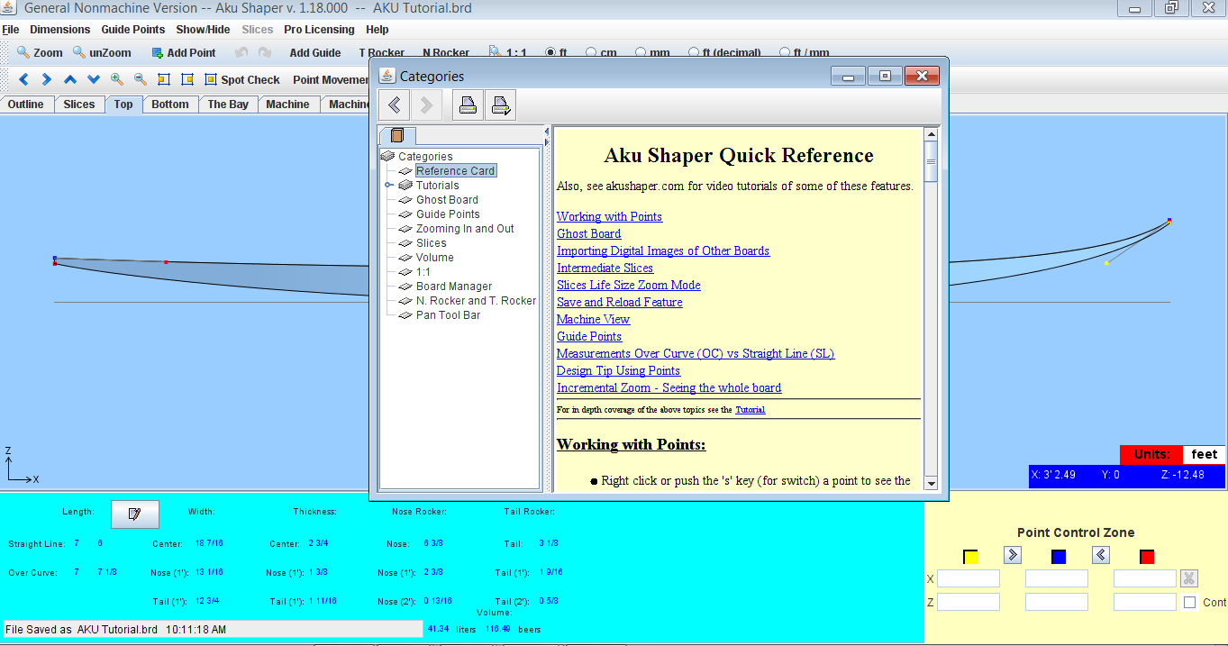Click the Categories scrollbar down arrow
Viewport: 1228px width, 646px height.
pyautogui.click(x=931, y=483)
